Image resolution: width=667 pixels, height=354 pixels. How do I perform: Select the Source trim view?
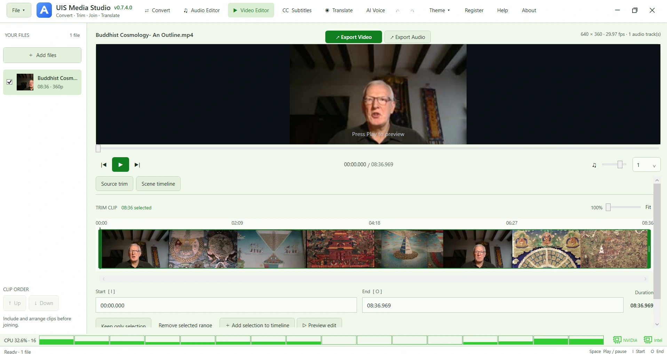tap(114, 184)
